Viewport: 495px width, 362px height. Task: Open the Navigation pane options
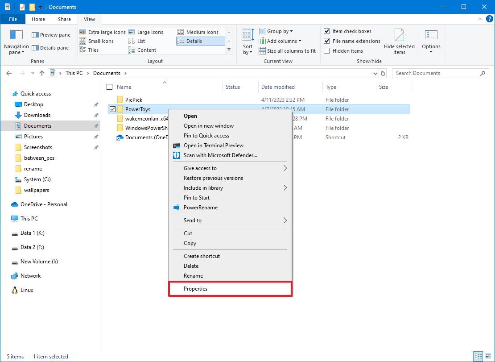(x=16, y=41)
